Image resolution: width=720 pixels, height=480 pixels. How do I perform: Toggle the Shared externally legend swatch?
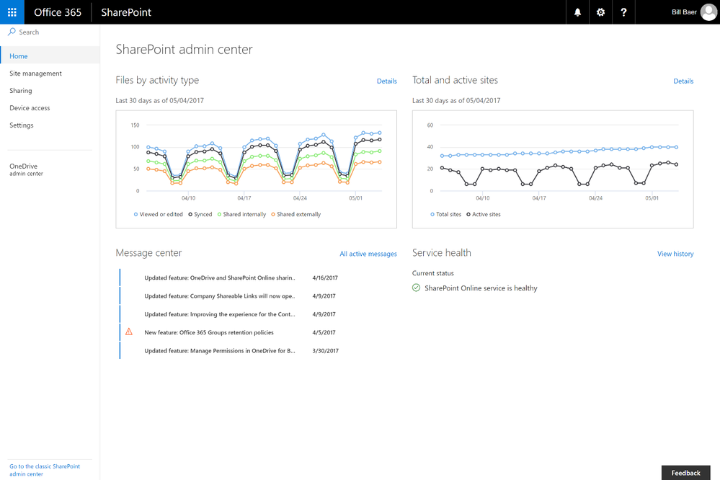point(273,214)
